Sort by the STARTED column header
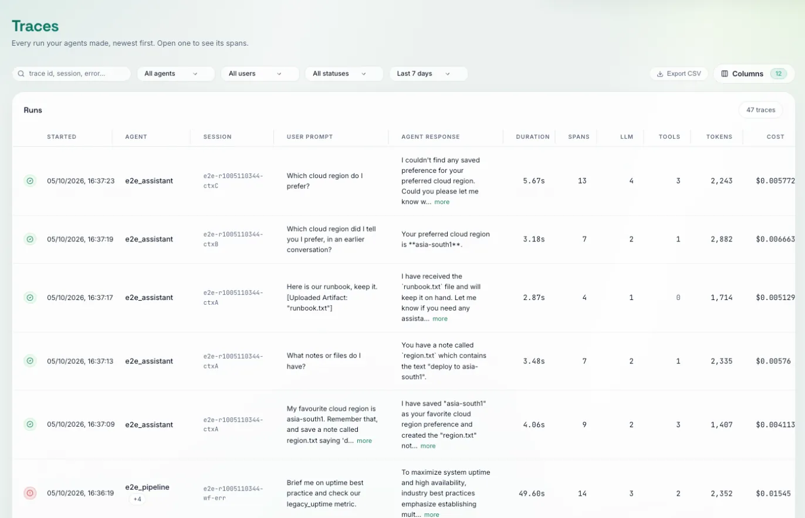This screenshot has height=518, width=805. point(62,137)
